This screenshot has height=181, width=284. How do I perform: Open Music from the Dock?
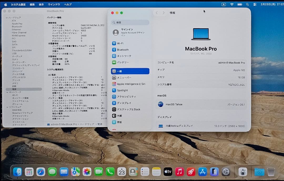pos(180,172)
